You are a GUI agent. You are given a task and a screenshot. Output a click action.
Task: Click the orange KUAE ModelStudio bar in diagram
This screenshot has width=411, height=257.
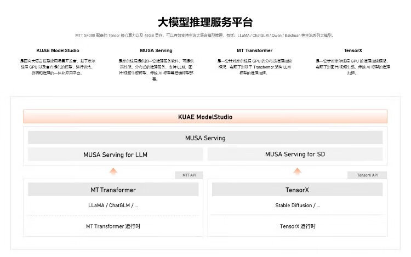205,117
